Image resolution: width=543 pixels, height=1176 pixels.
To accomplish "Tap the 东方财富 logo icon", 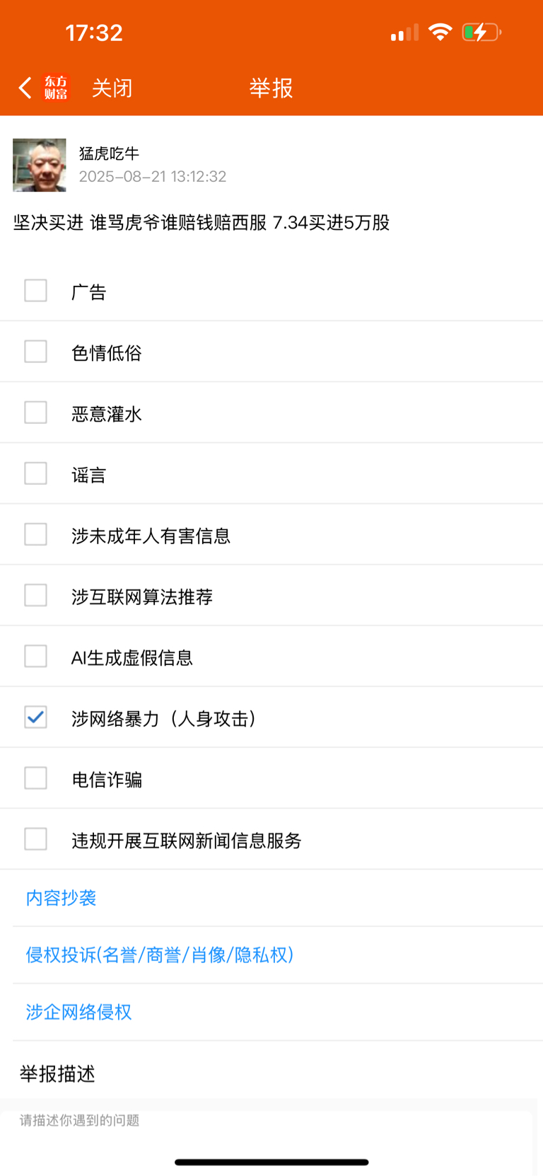I will pos(56,88).
